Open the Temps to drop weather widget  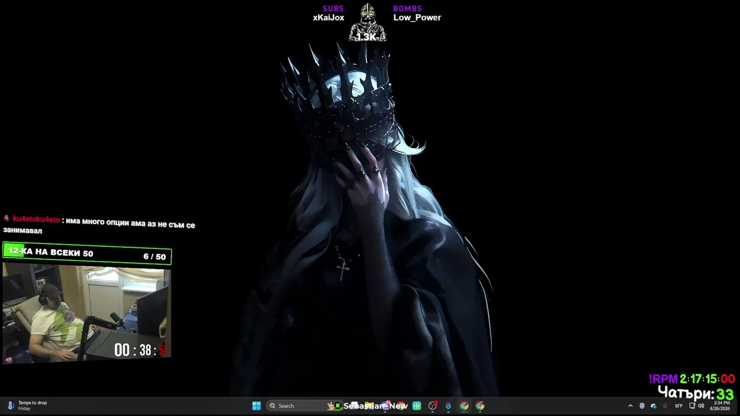[27, 406]
